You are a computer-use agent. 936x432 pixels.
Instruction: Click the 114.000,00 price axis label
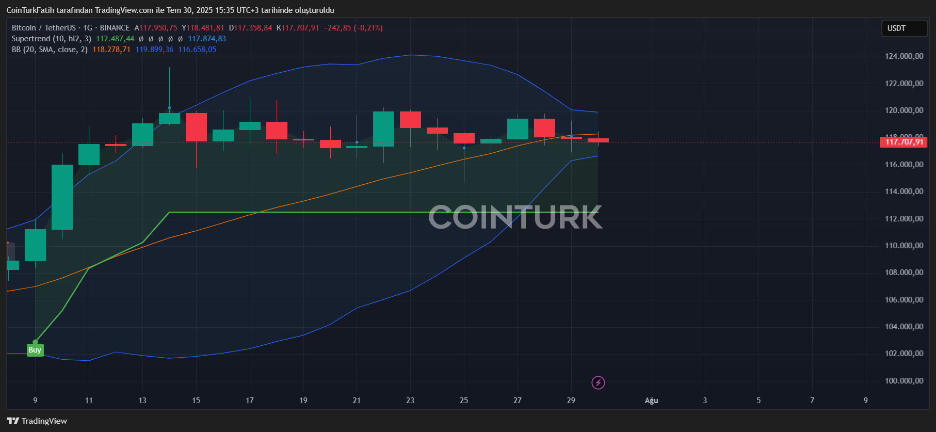click(904, 191)
